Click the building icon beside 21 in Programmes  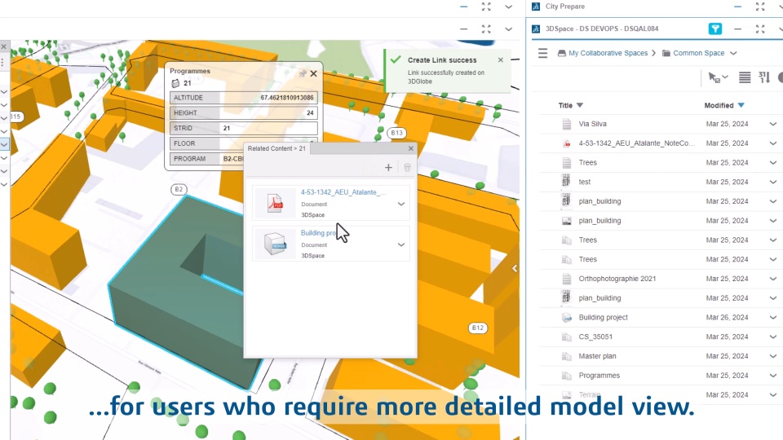click(175, 83)
